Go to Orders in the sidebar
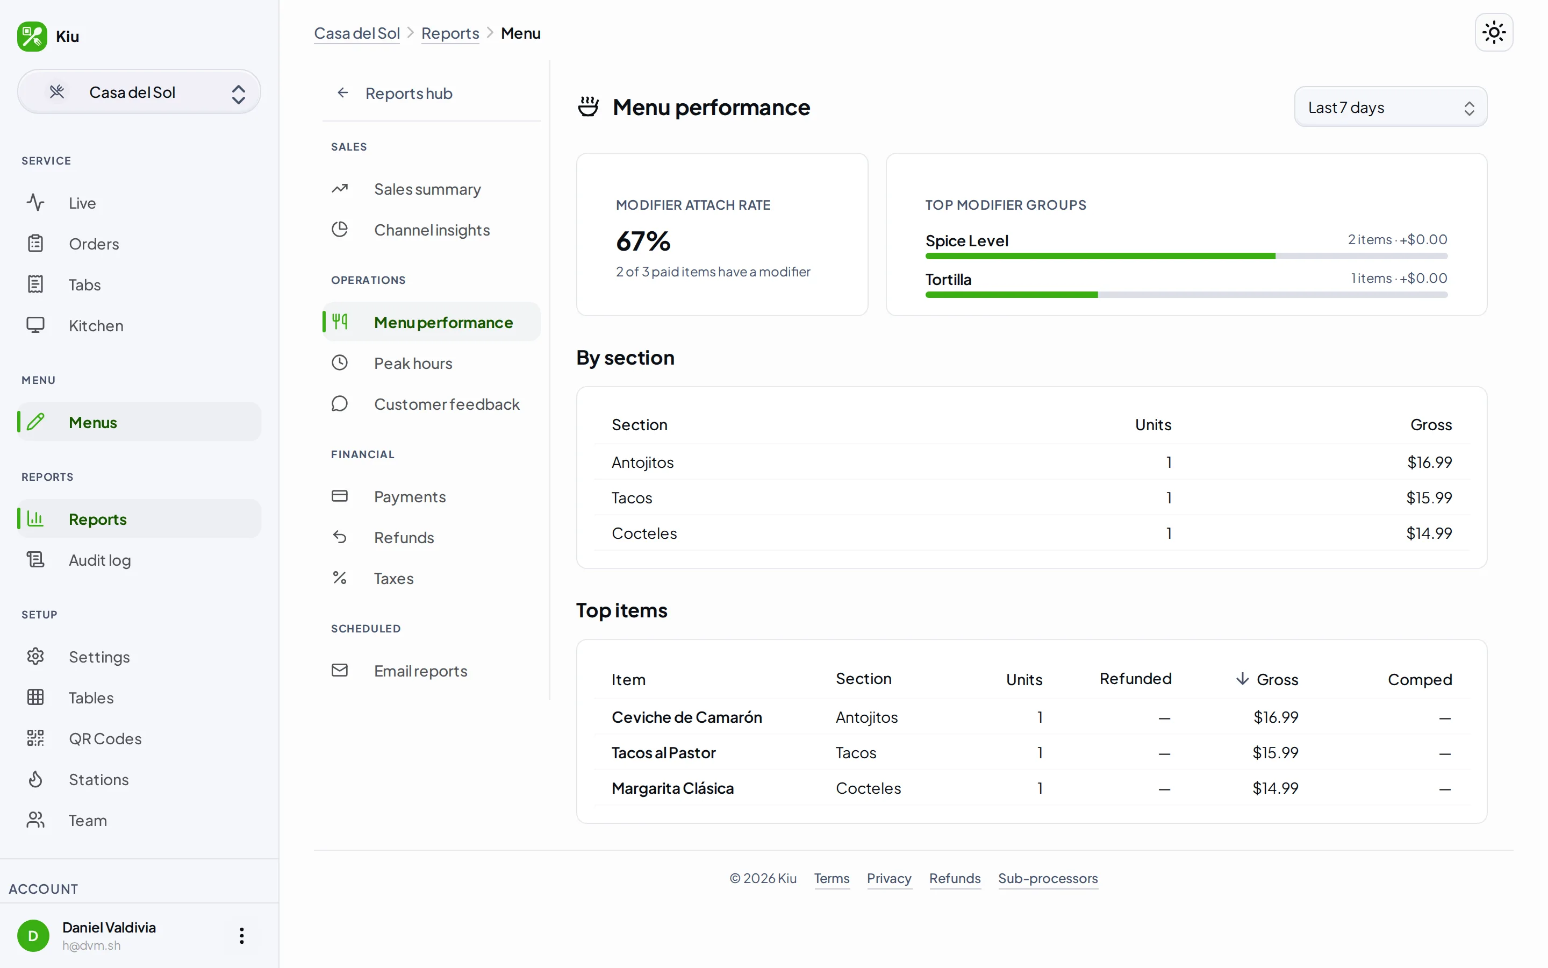 (x=139, y=244)
